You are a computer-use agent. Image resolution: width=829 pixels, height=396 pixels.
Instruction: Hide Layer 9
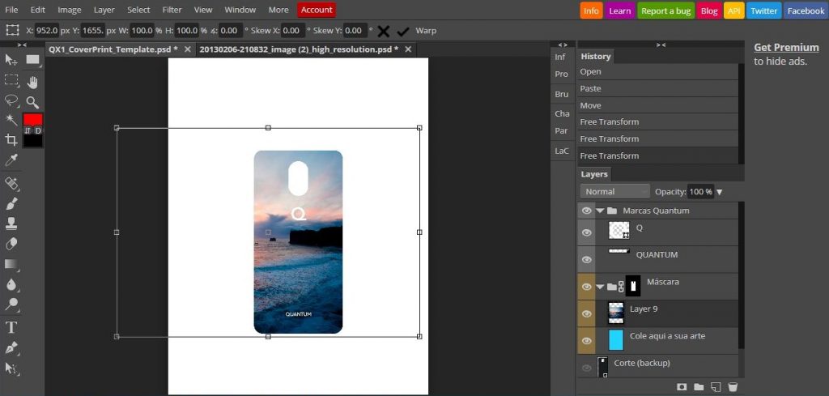pyautogui.click(x=586, y=313)
